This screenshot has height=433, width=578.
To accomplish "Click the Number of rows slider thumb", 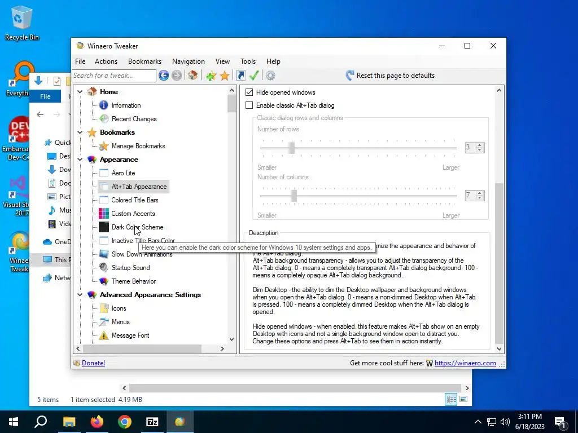I will pyautogui.click(x=292, y=148).
